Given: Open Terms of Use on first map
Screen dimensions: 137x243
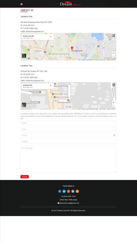Looking at the screenshot, I should pos(102,60).
